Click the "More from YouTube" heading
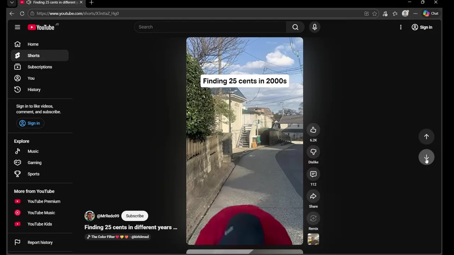 (x=34, y=191)
